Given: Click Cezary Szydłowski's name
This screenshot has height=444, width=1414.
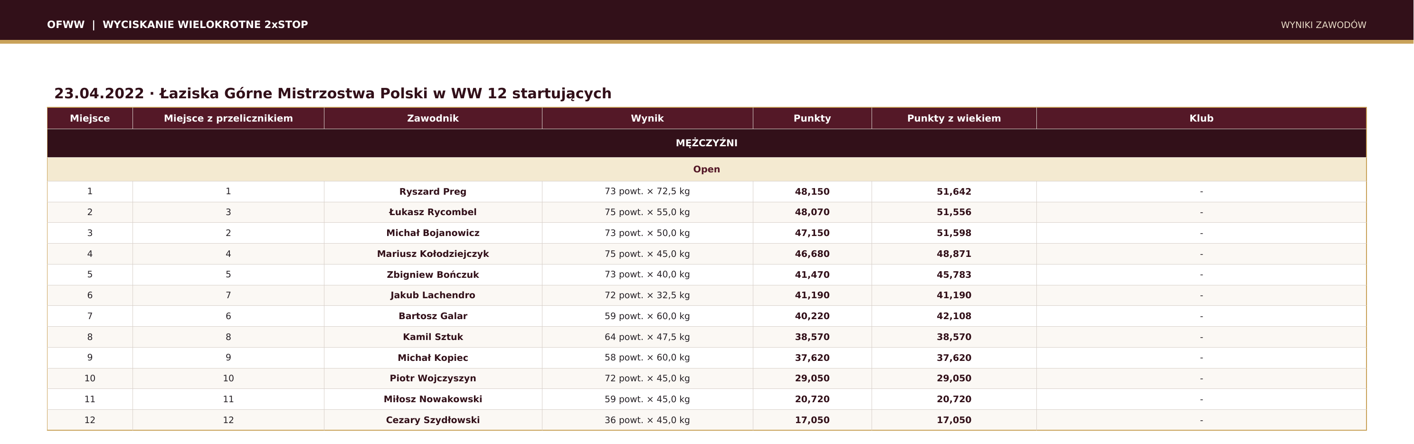Looking at the screenshot, I should 433,420.
